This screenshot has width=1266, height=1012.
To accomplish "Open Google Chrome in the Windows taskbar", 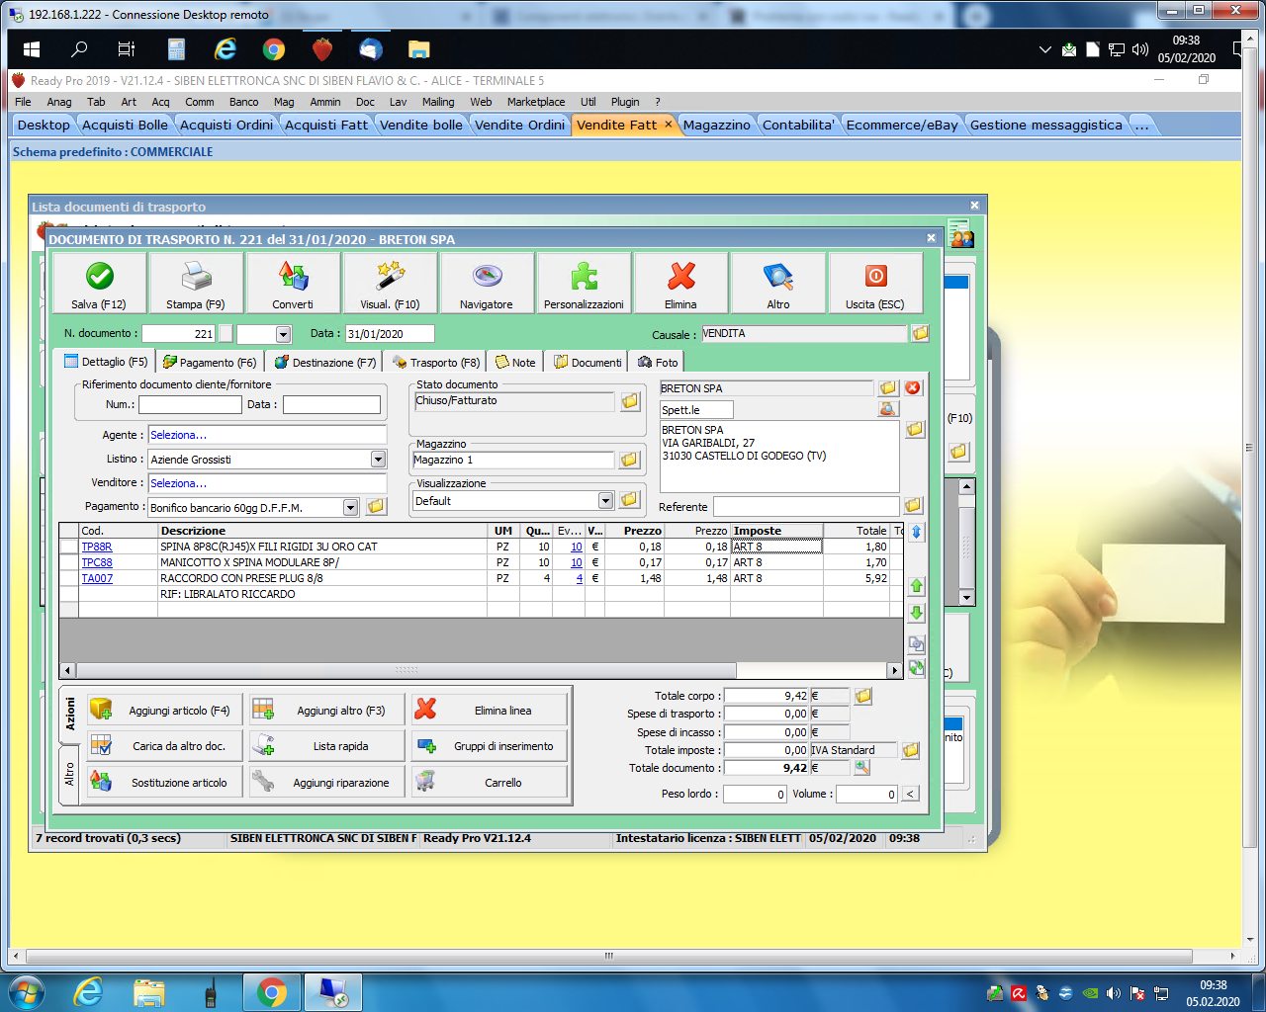I will pyautogui.click(x=272, y=992).
